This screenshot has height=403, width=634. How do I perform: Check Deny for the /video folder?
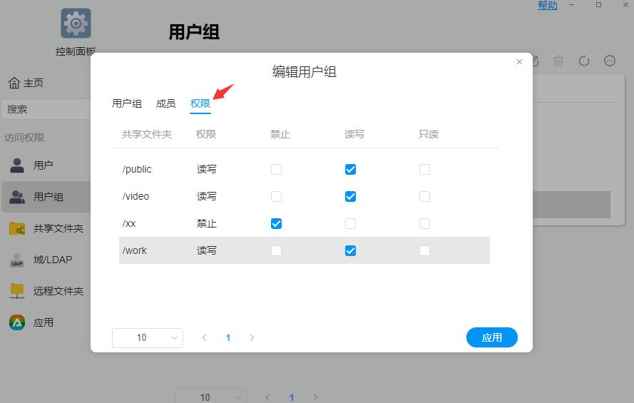(x=276, y=196)
